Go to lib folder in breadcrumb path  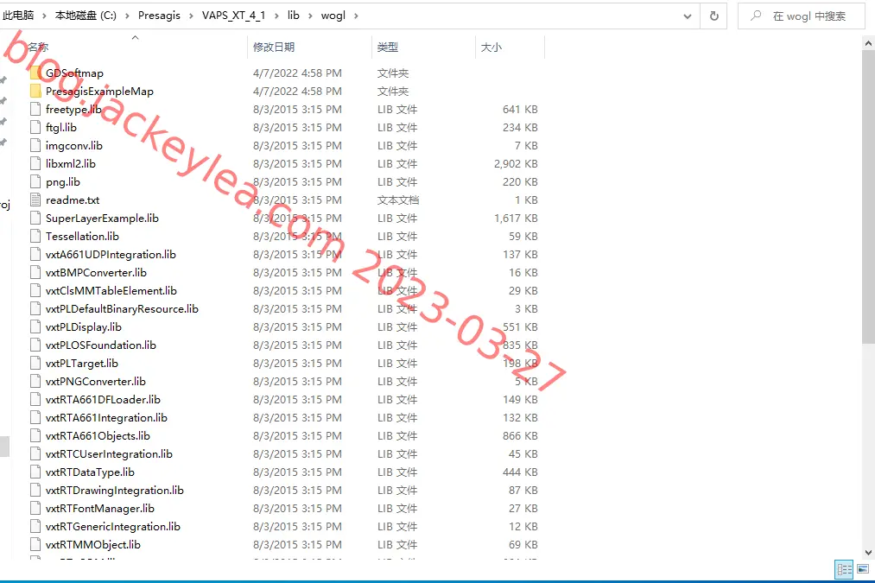[294, 16]
